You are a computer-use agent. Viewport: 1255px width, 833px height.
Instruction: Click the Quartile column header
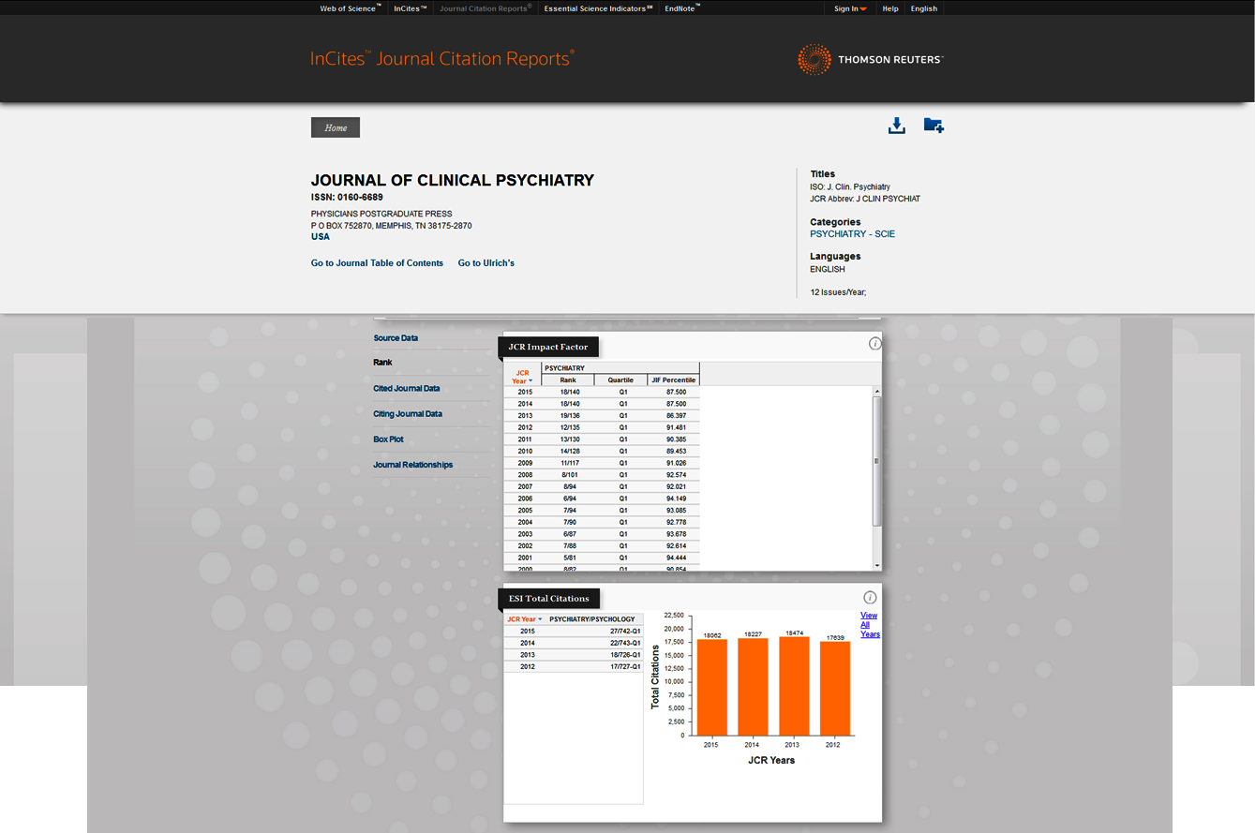point(620,379)
